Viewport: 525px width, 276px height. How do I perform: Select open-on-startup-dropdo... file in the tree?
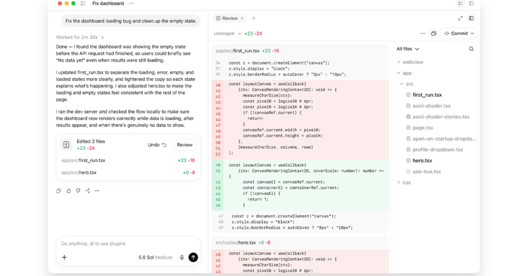point(445,139)
